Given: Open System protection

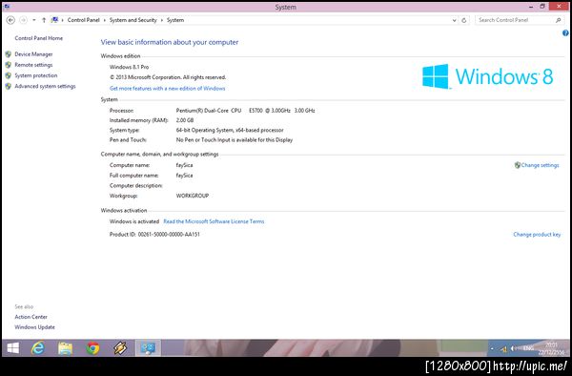Looking at the screenshot, I should coord(36,75).
